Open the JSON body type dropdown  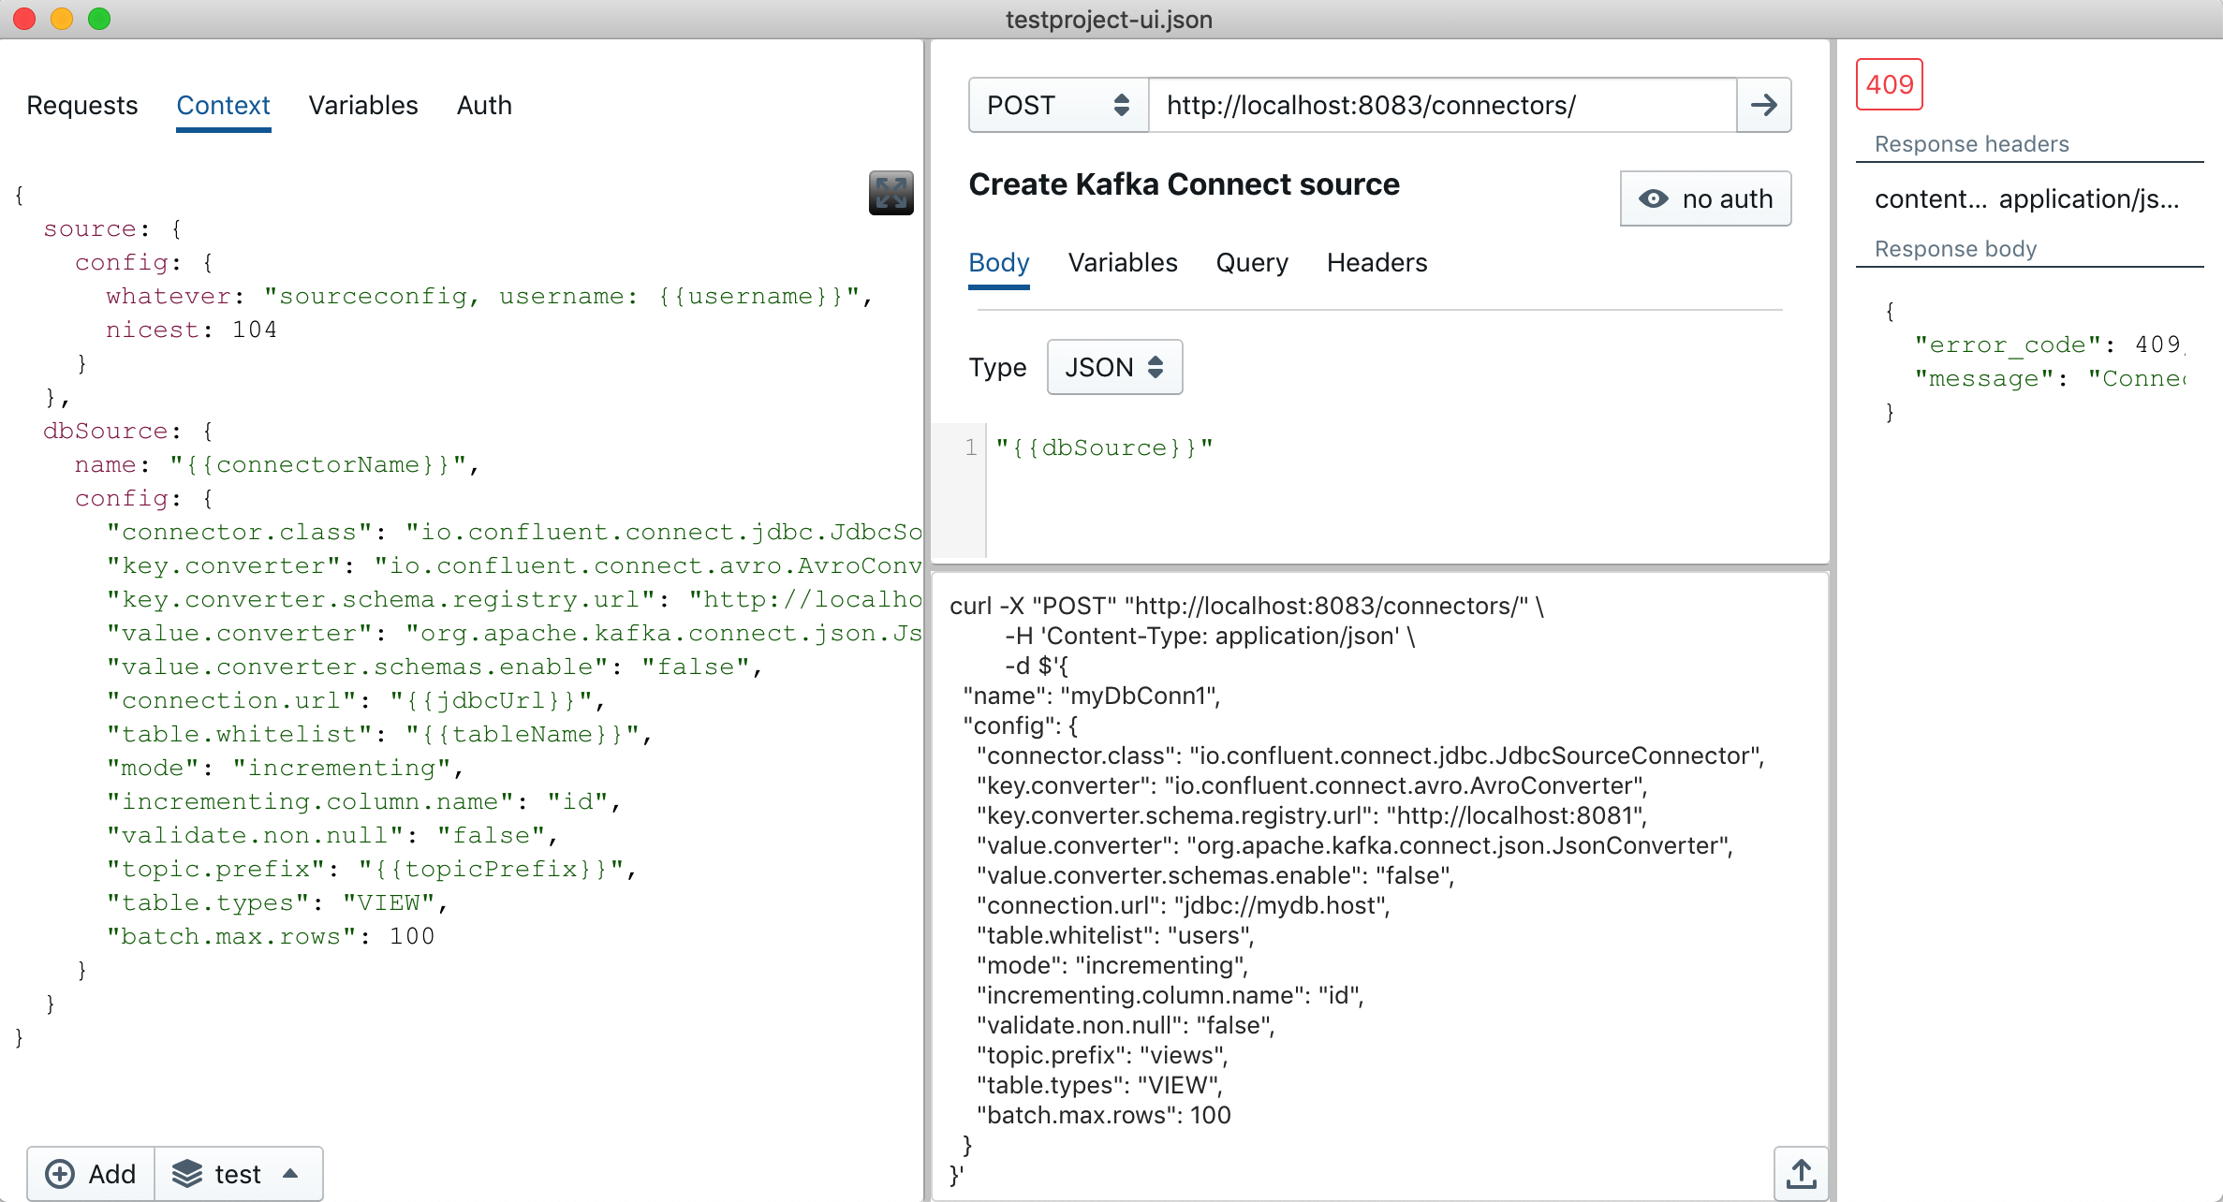pyautogui.click(x=1114, y=367)
